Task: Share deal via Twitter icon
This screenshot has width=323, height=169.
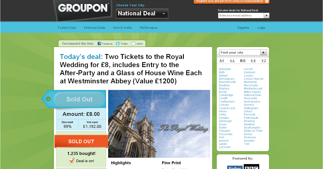Action: [118, 43]
